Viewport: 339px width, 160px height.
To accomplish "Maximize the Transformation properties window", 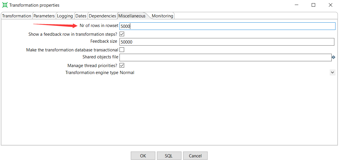I will tap(313, 5).
